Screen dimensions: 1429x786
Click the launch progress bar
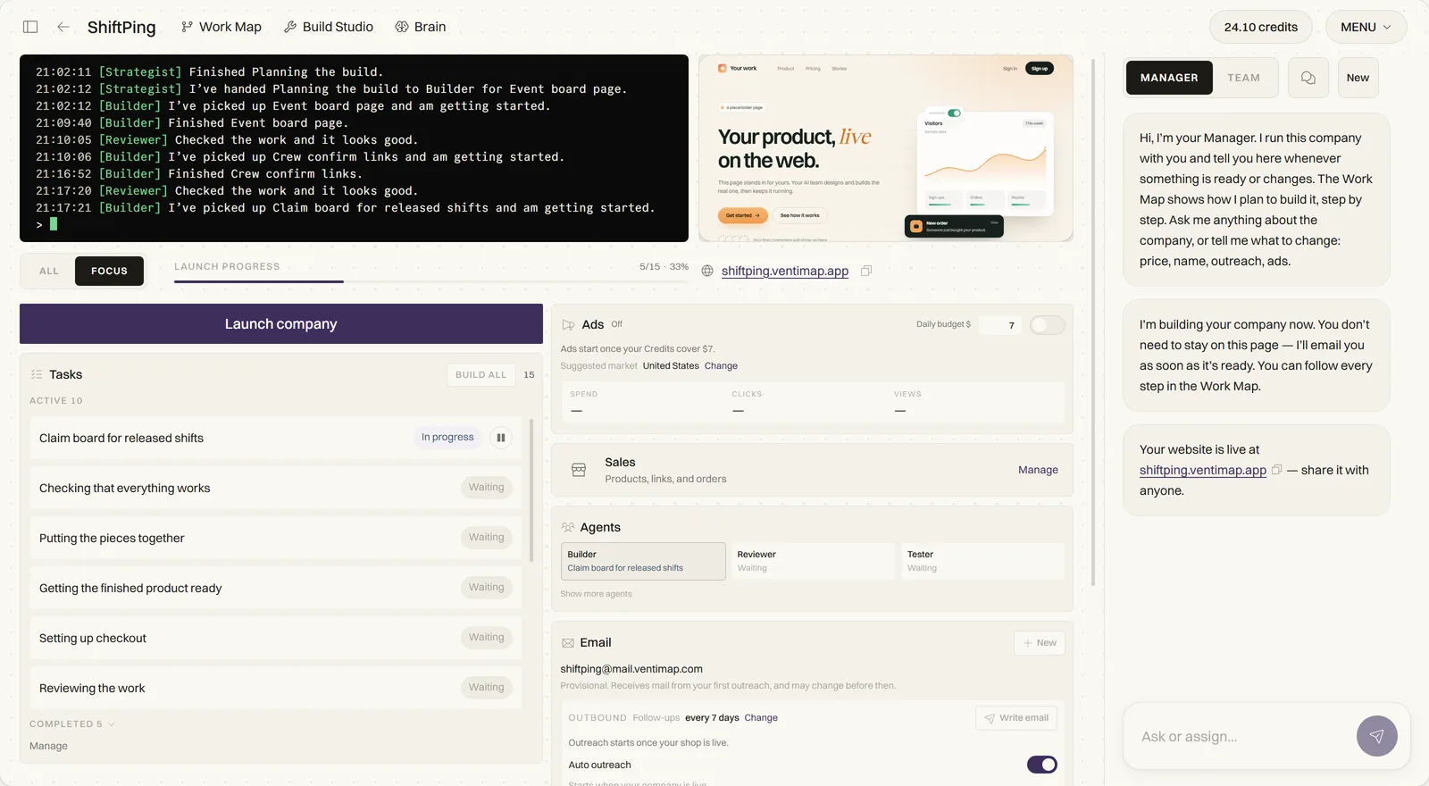pyautogui.click(x=431, y=281)
